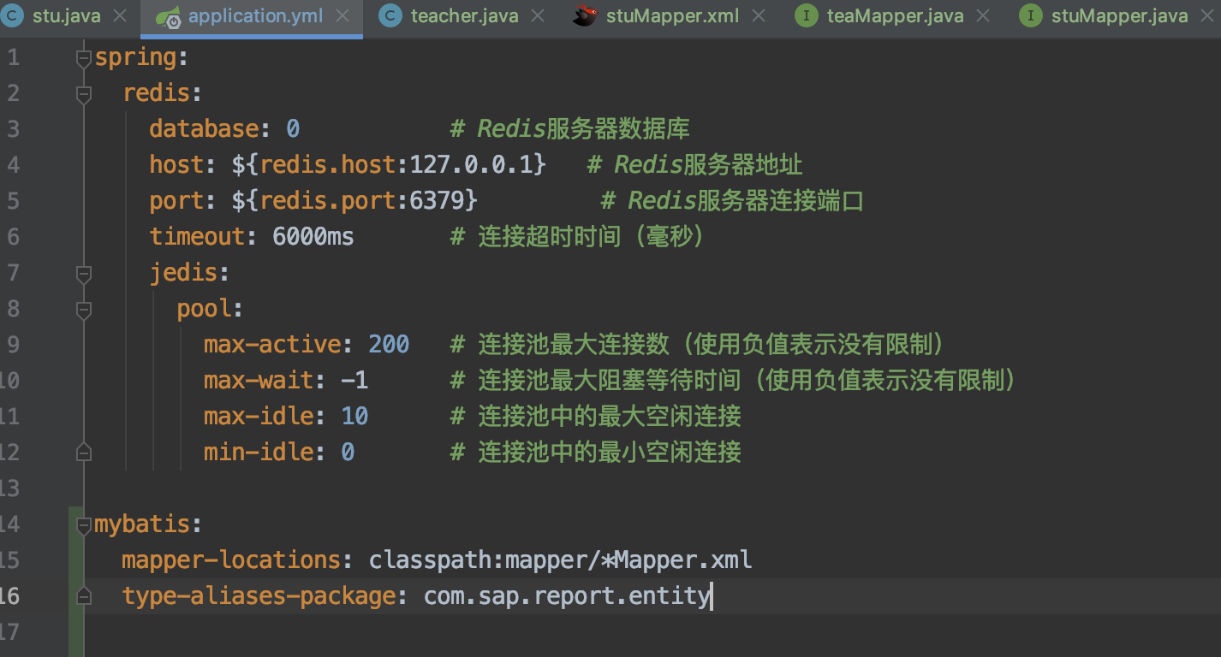Close the application.yml tab
Screen dimensions: 1221x657
point(342,16)
